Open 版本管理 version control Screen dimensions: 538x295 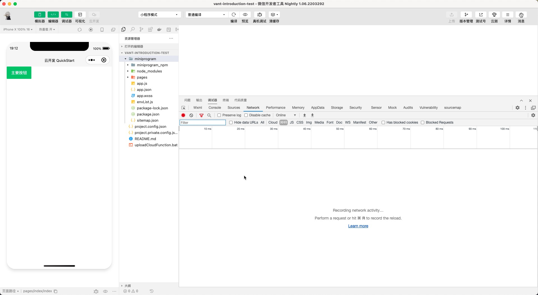[x=466, y=15]
